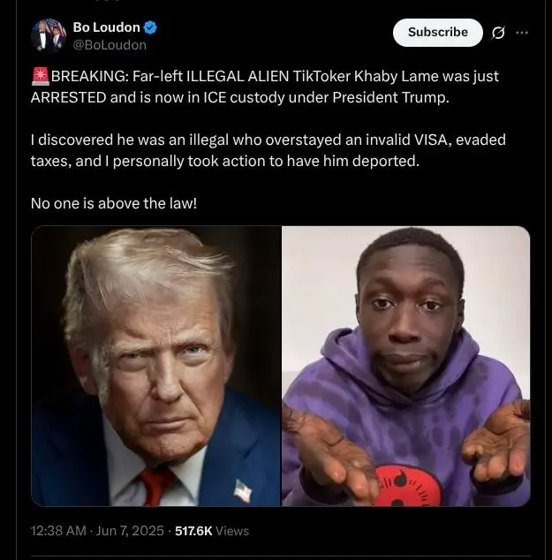The image size is (552, 560).
Task: Open the right photo of man in purple hoodie
Action: pos(406,366)
